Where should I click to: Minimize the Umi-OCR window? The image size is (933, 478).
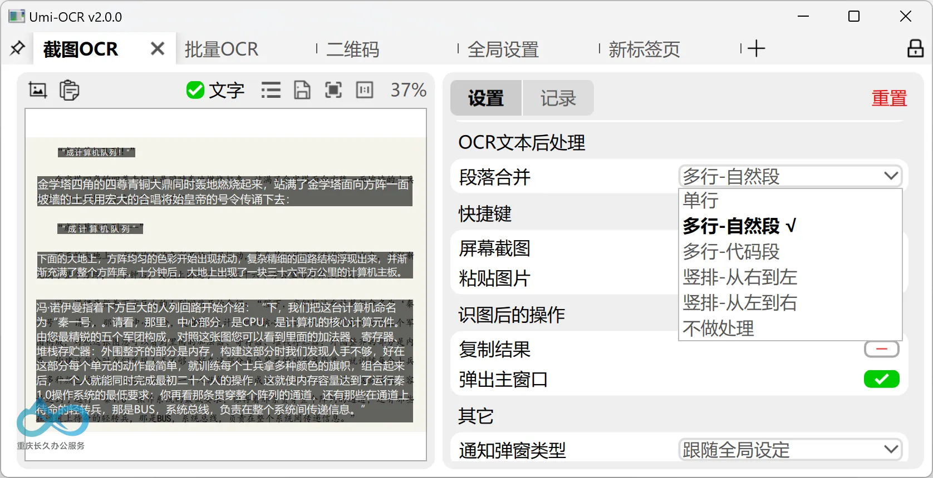point(803,16)
